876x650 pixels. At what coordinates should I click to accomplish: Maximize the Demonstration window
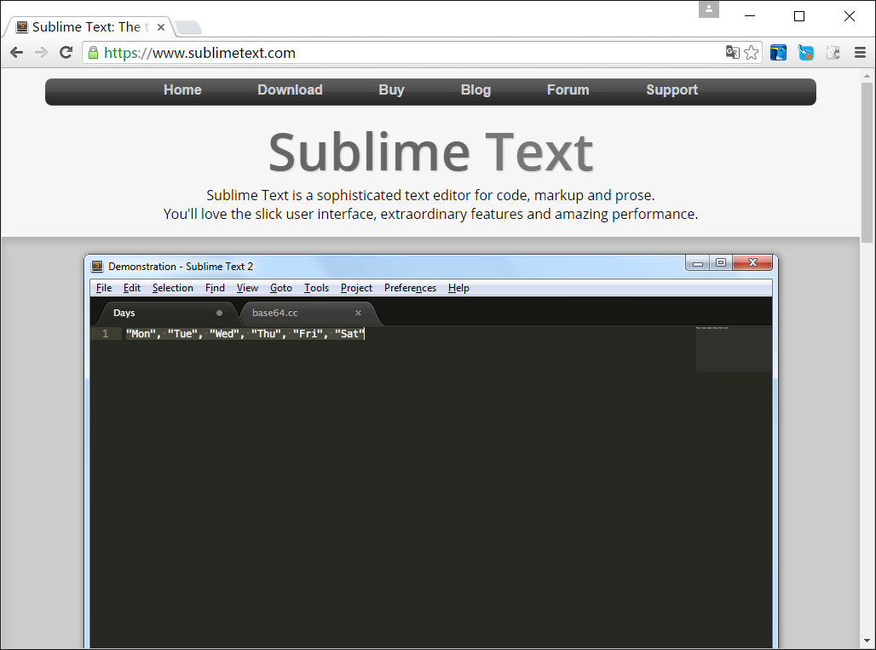tap(721, 263)
